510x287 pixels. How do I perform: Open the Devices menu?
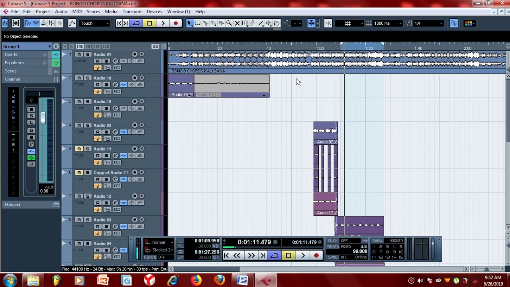154,12
